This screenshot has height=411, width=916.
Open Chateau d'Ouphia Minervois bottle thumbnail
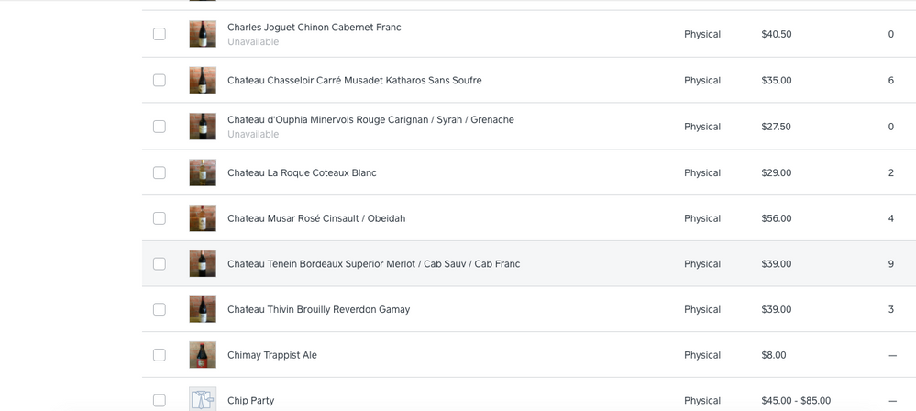coord(203,127)
